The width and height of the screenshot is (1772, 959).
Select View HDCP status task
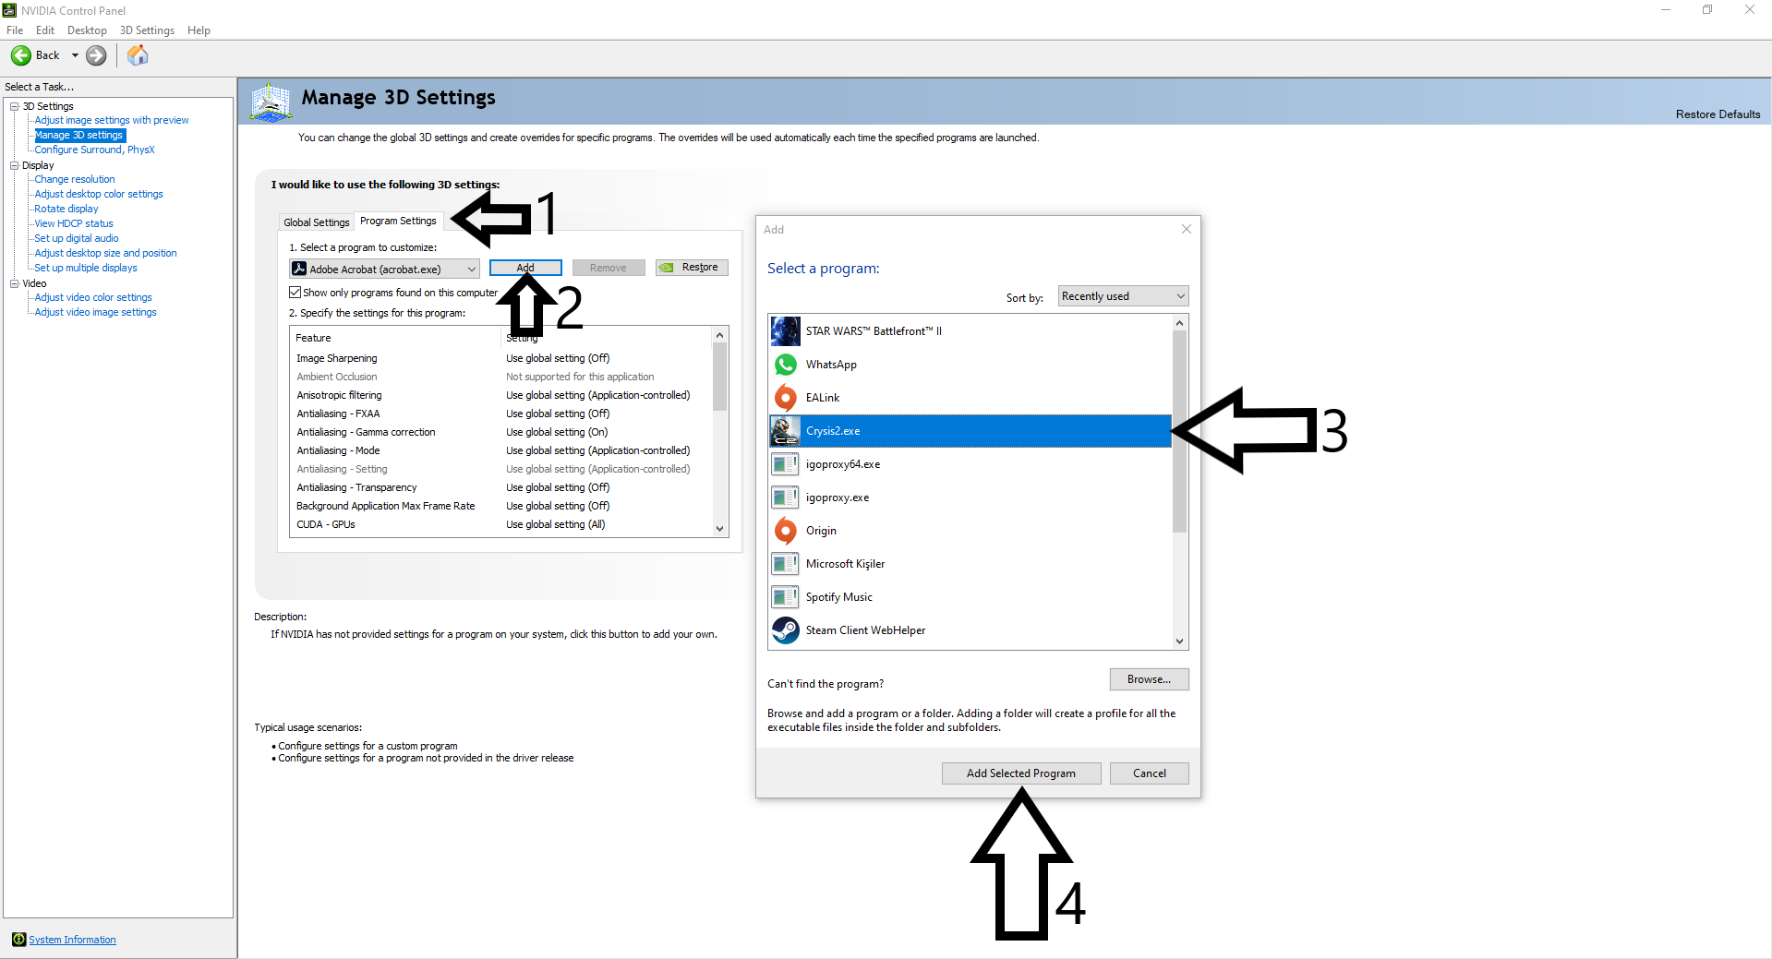pyautogui.click(x=74, y=223)
